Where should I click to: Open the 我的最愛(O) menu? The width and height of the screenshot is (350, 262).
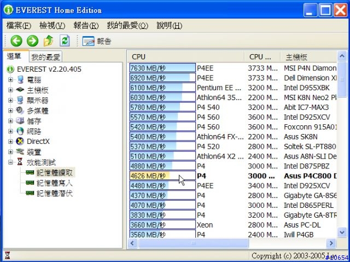point(127,26)
